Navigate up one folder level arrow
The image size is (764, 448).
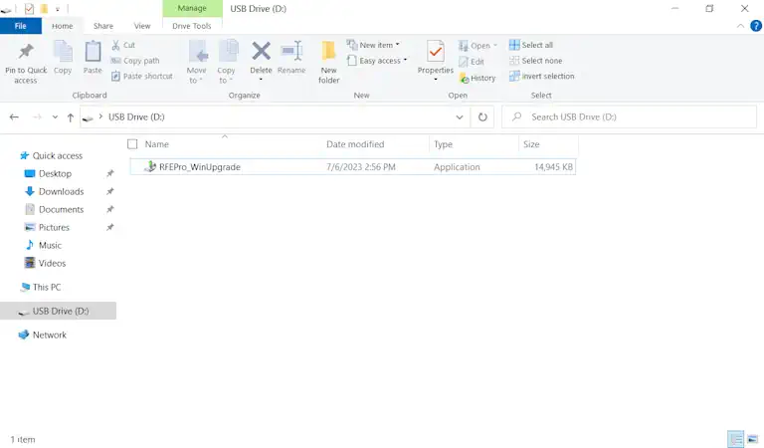[x=71, y=116]
